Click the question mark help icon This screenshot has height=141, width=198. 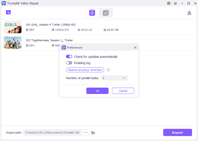(108, 70)
